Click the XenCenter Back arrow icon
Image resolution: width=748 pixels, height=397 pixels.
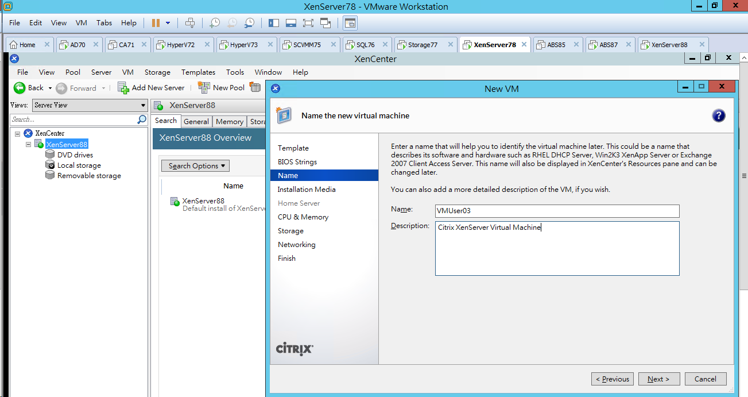(x=20, y=88)
